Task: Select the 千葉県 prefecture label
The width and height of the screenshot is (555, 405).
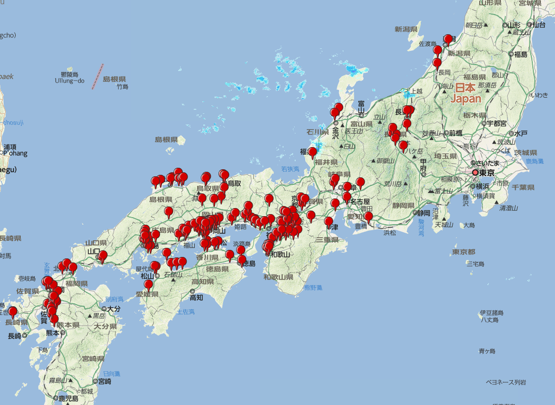Action: 523,187
